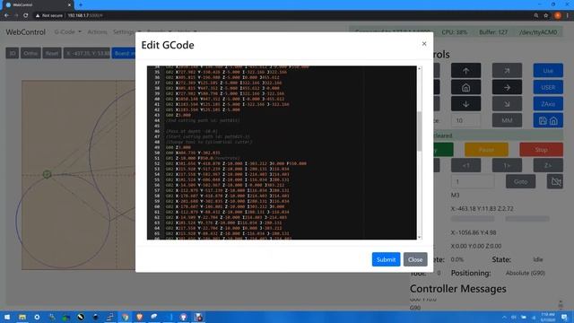
Task: Toggle the camera-off icon button
Action: [x=555, y=181]
